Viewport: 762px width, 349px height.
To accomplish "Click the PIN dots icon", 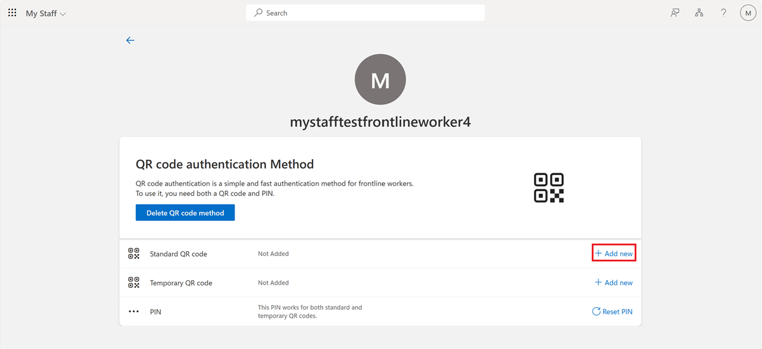I will [133, 310].
